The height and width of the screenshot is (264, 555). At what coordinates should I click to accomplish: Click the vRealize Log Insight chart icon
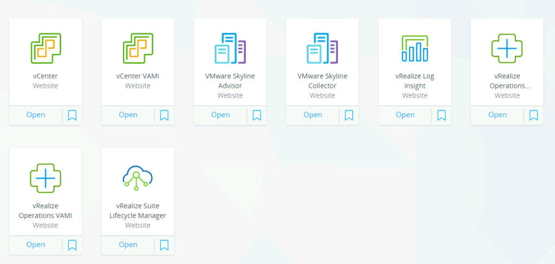tap(415, 48)
